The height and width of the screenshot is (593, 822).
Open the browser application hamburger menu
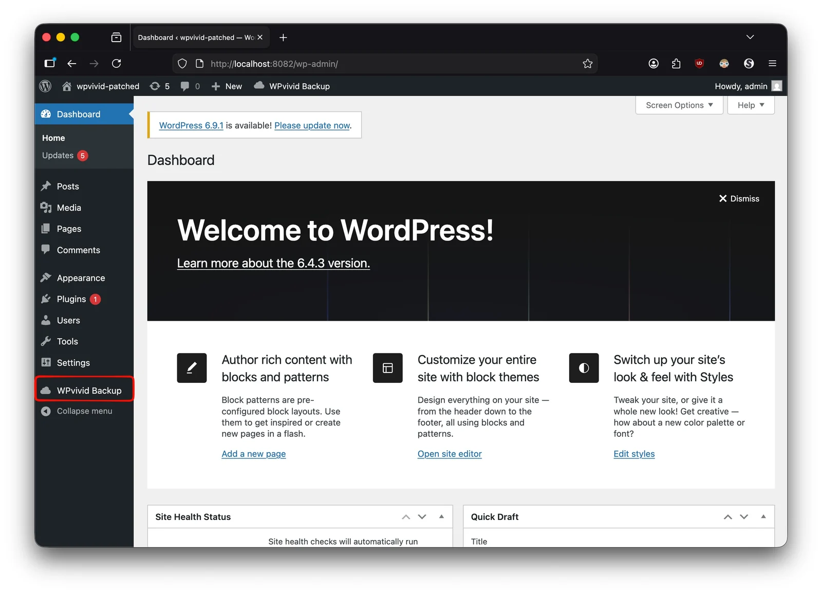pyautogui.click(x=772, y=64)
